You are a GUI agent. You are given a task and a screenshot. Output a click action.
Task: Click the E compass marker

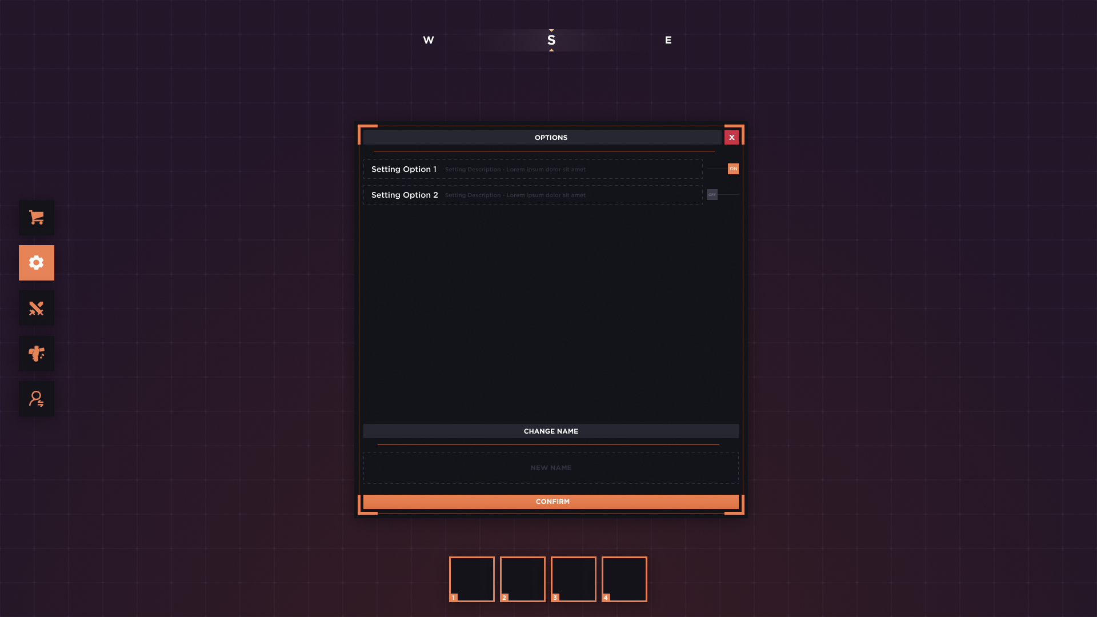coord(668,40)
